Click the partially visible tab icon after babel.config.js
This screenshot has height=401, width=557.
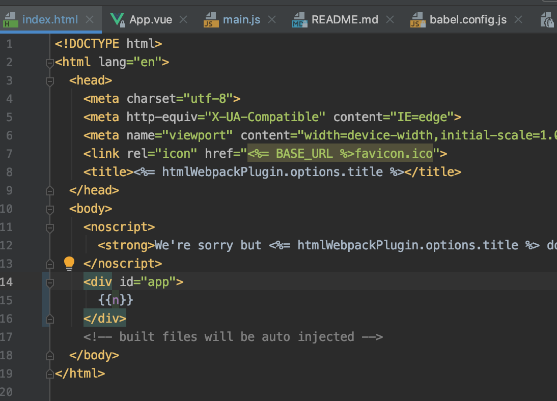pos(547,20)
